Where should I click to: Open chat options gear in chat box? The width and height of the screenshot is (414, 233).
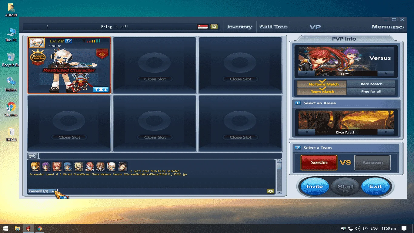click(270, 191)
